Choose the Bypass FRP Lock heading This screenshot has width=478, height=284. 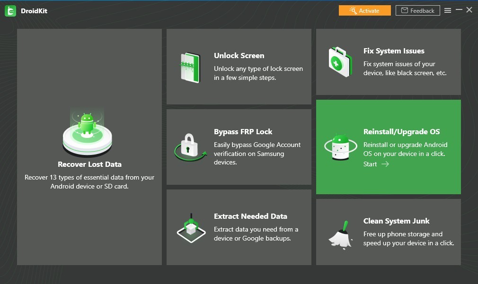pyautogui.click(x=243, y=132)
